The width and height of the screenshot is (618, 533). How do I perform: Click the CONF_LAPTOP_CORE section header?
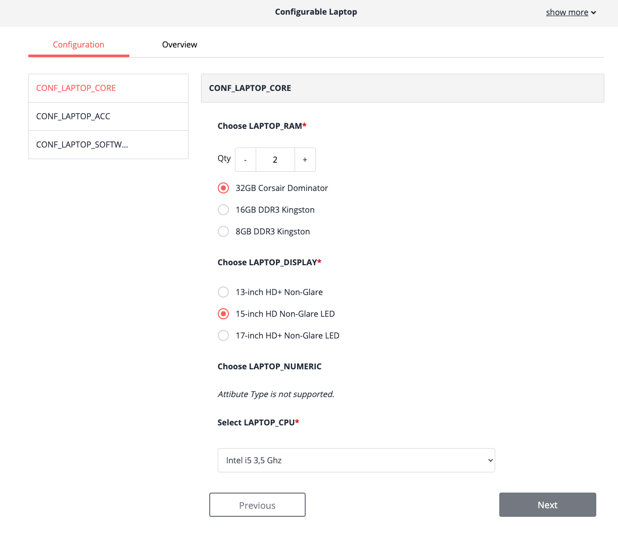[x=250, y=87]
